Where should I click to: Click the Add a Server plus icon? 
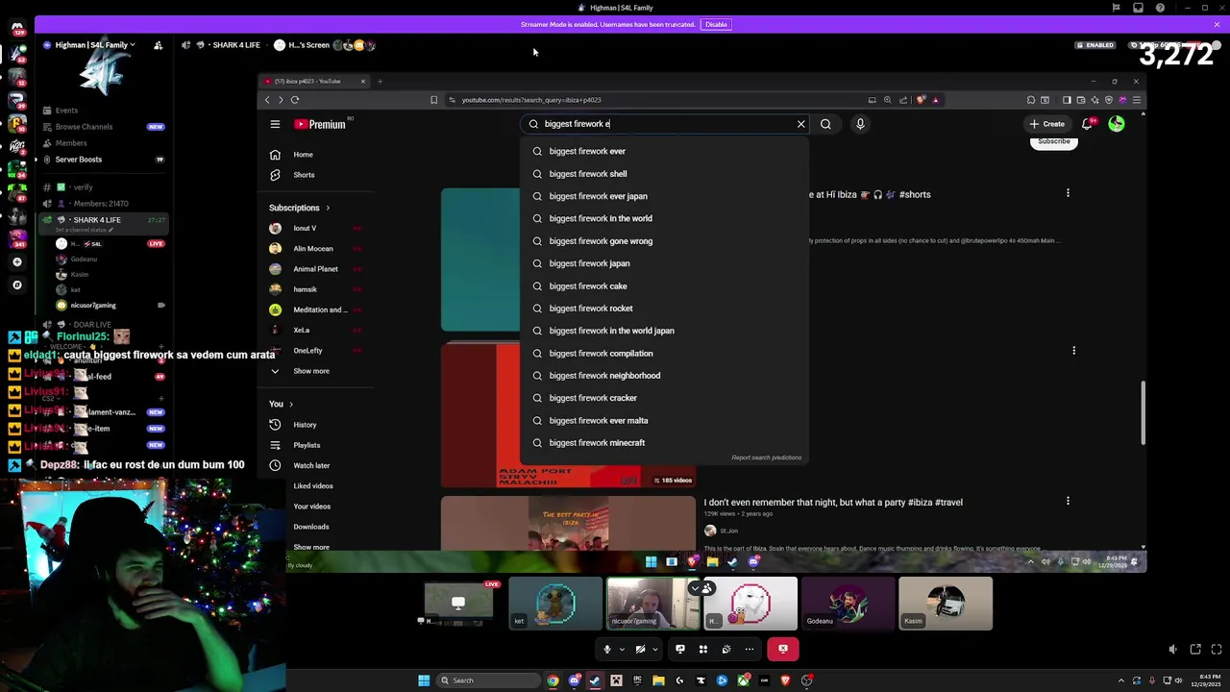(16, 261)
